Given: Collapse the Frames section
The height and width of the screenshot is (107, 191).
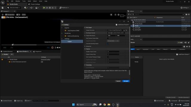Looking at the screenshot, I should 85,49.
